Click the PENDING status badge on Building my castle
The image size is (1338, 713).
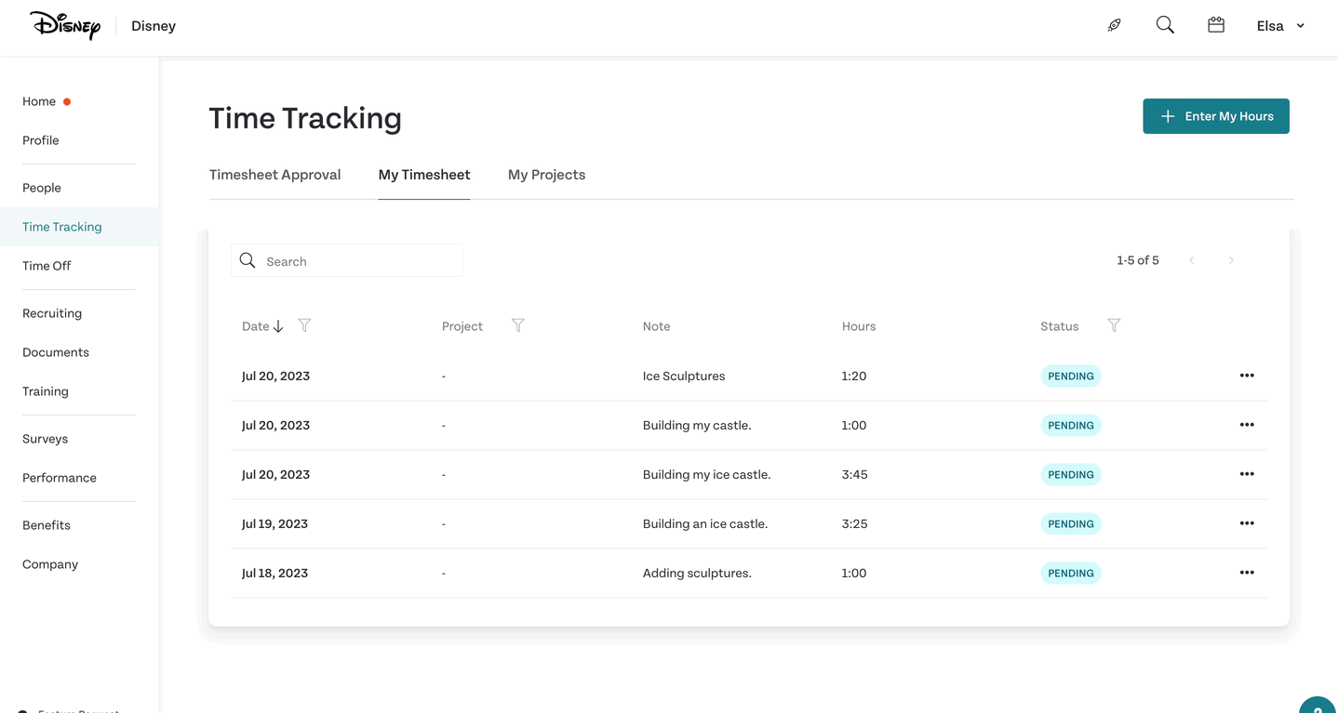(1070, 425)
